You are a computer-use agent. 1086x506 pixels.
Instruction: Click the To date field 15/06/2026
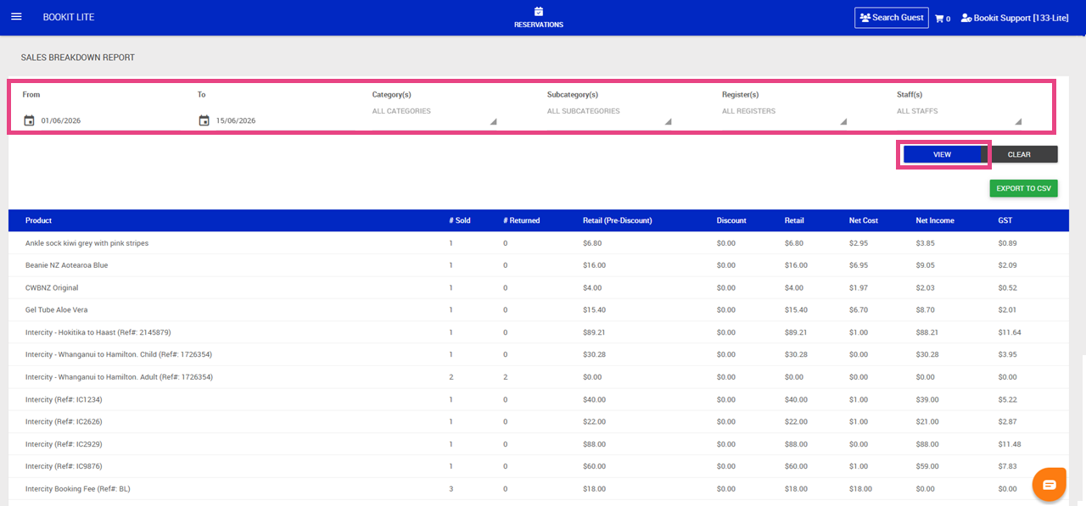[x=236, y=120]
